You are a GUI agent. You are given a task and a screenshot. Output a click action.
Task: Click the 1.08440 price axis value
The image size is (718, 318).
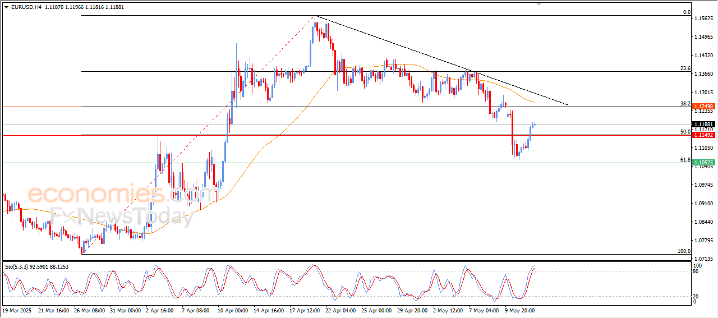(x=703, y=222)
